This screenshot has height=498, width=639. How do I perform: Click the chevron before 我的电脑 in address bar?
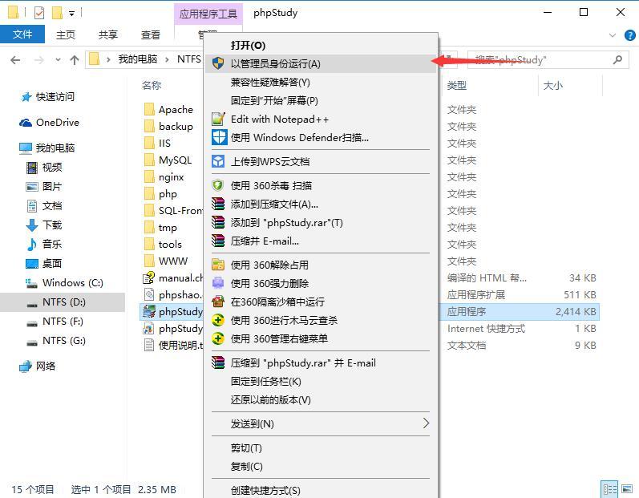pos(108,60)
